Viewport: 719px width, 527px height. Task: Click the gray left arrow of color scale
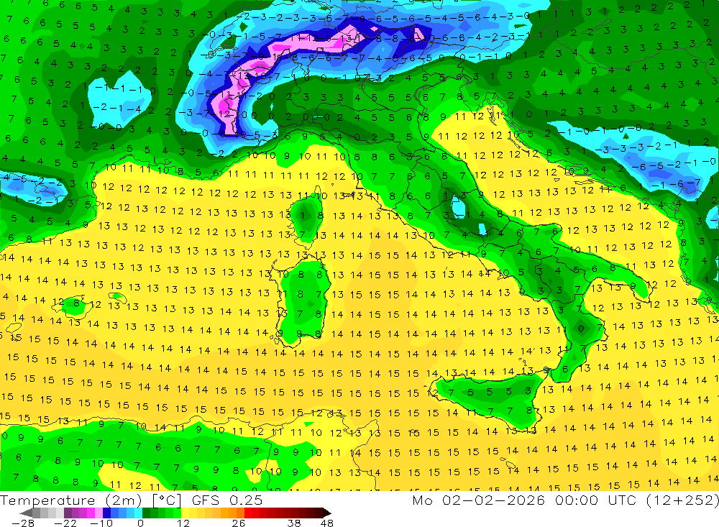[27, 513]
